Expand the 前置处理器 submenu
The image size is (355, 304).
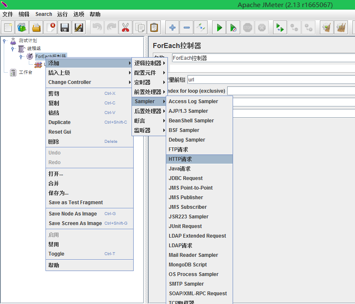[150, 92]
